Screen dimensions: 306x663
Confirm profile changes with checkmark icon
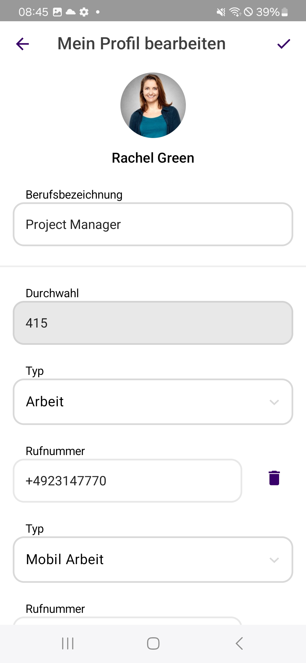284,44
